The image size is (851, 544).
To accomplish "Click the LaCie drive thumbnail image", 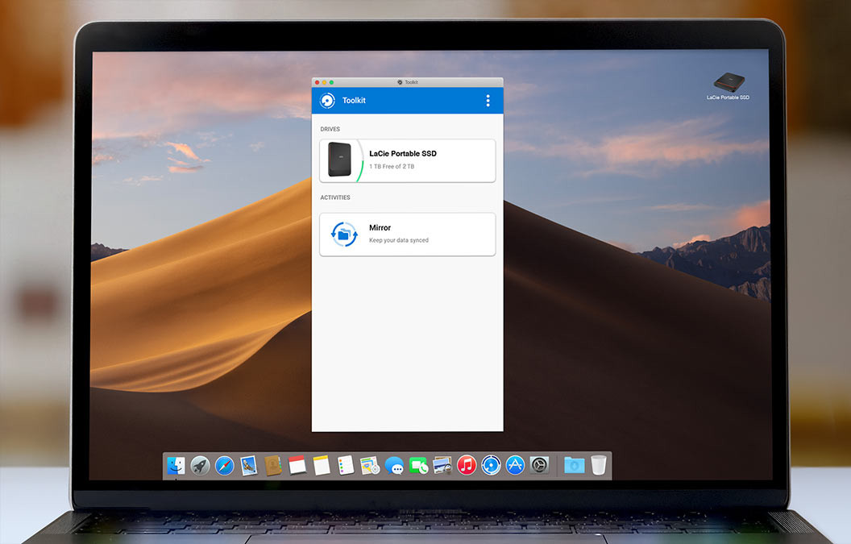I will click(x=339, y=160).
